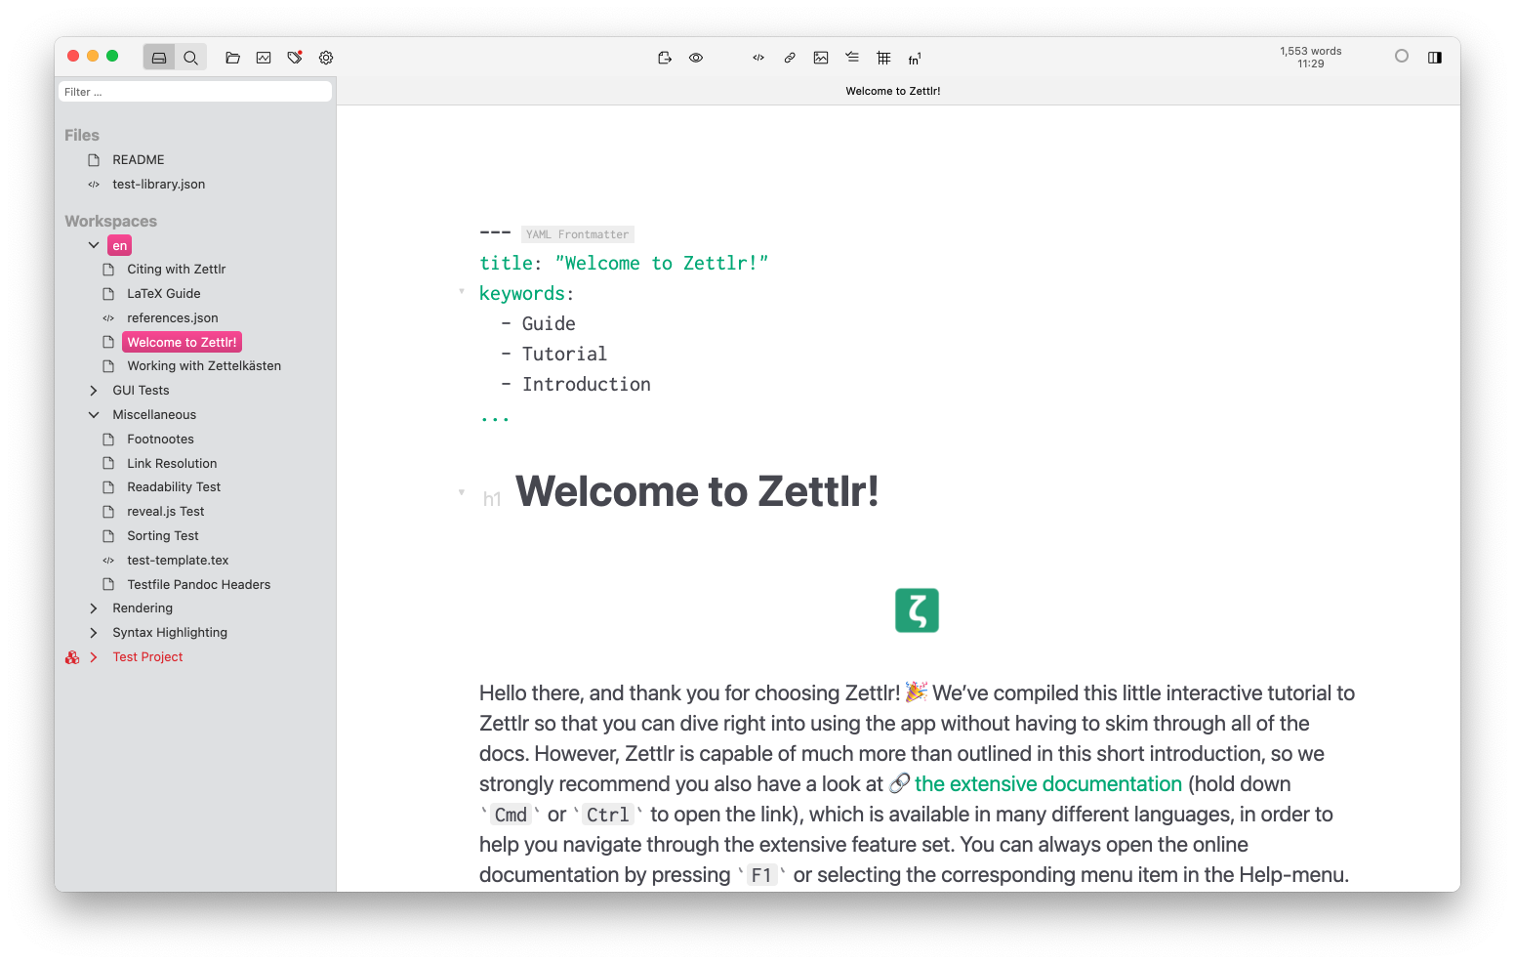Open the Citing with Zettlr file
Screen dimensions: 1515x964
pos(176,270)
